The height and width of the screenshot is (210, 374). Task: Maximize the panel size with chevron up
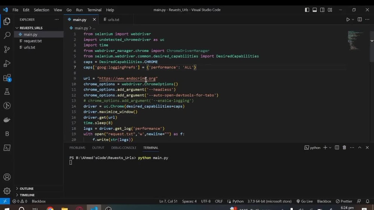point(360,148)
